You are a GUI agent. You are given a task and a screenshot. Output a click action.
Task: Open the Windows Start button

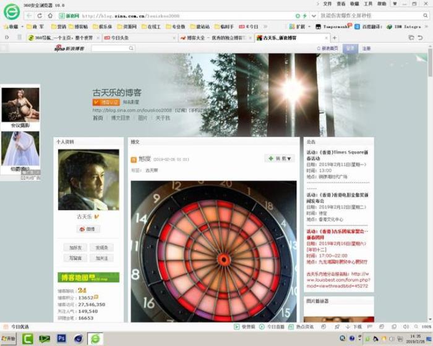click(9, 339)
